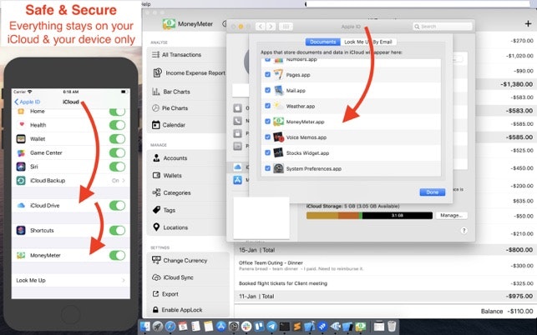Uncheck Pages.app iCloud checkbox
Image resolution: width=537 pixels, height=335 pixels.
pos(267,74)
